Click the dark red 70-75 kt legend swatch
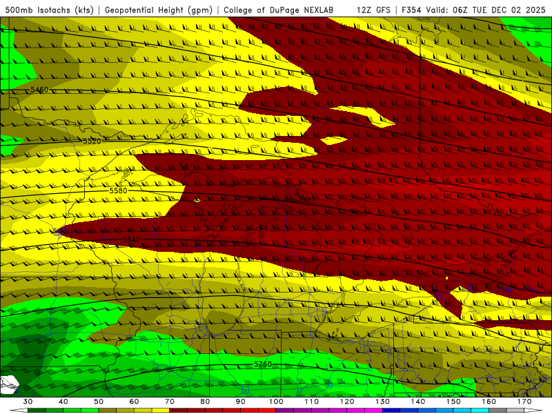 pos(179,411)
